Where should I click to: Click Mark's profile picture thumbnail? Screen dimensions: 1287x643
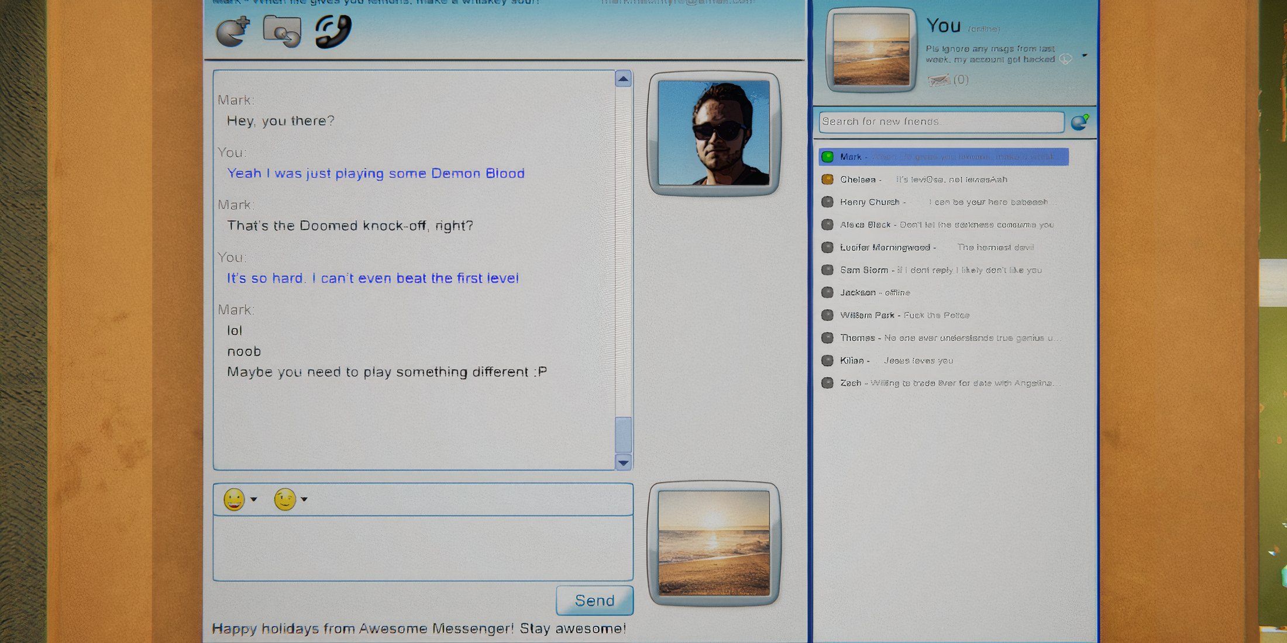click(714, 133)
